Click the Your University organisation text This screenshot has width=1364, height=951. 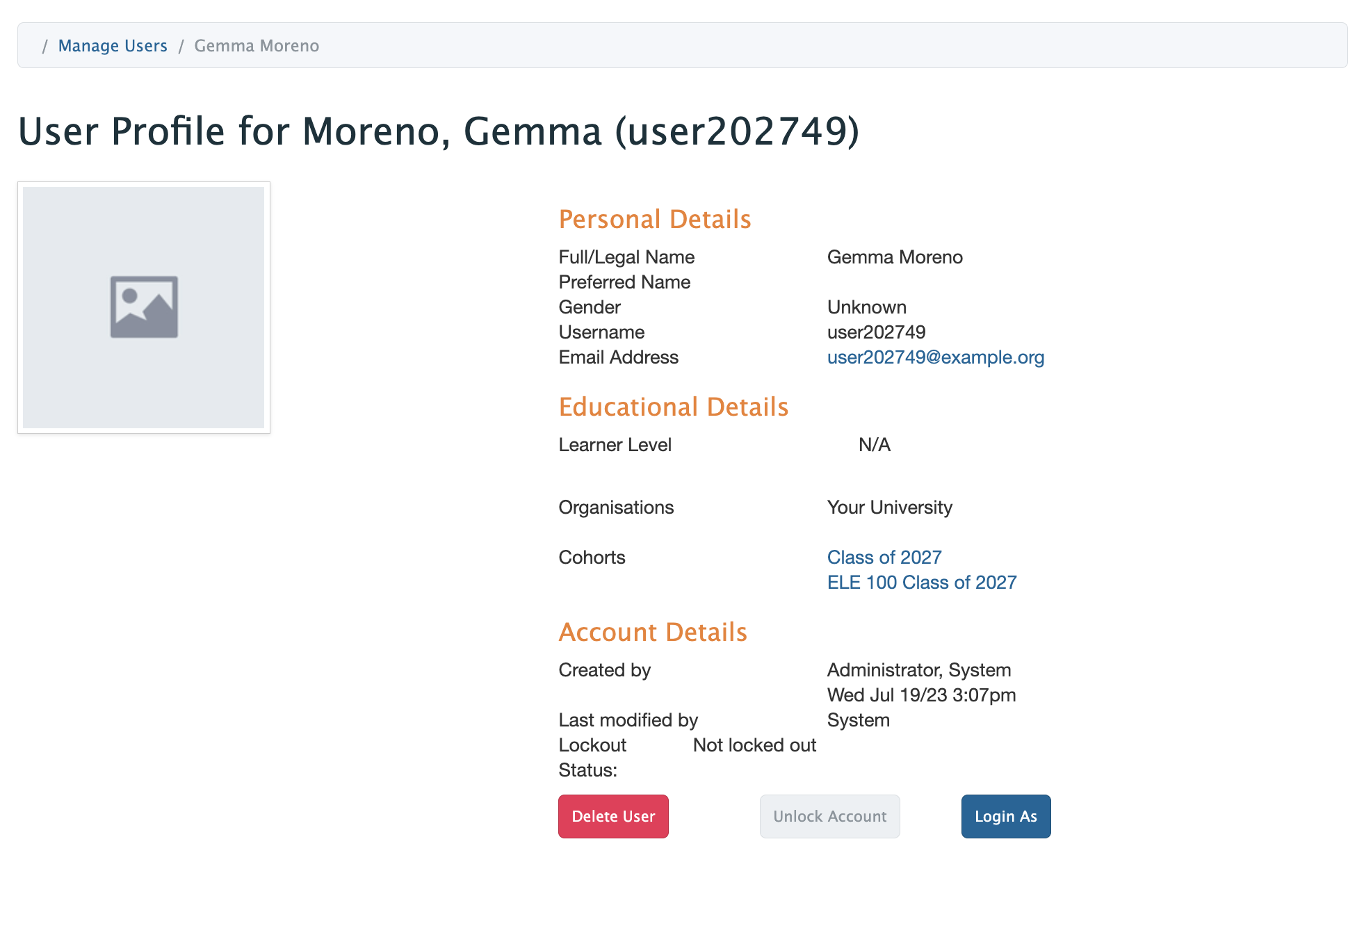tap(889, 507)
